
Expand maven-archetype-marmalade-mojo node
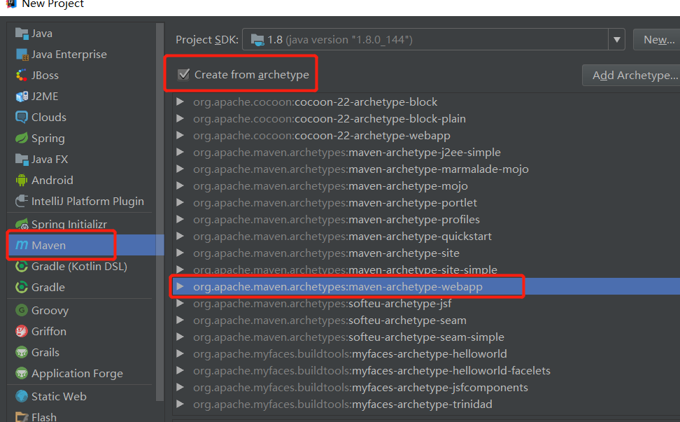pos(180,169)
